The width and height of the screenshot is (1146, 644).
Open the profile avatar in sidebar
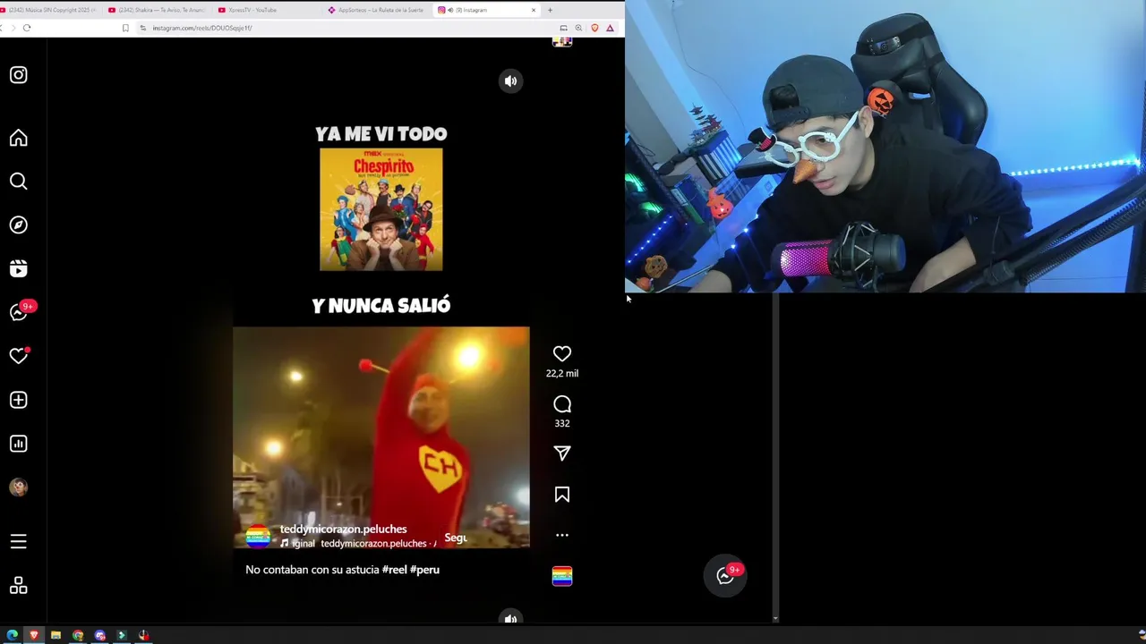[19, 487]
